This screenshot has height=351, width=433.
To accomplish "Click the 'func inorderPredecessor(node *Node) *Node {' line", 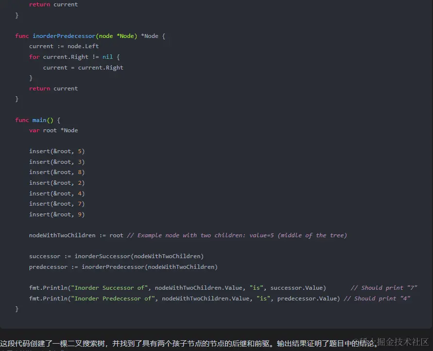I will pyautogui.click(x=90, y=36).
